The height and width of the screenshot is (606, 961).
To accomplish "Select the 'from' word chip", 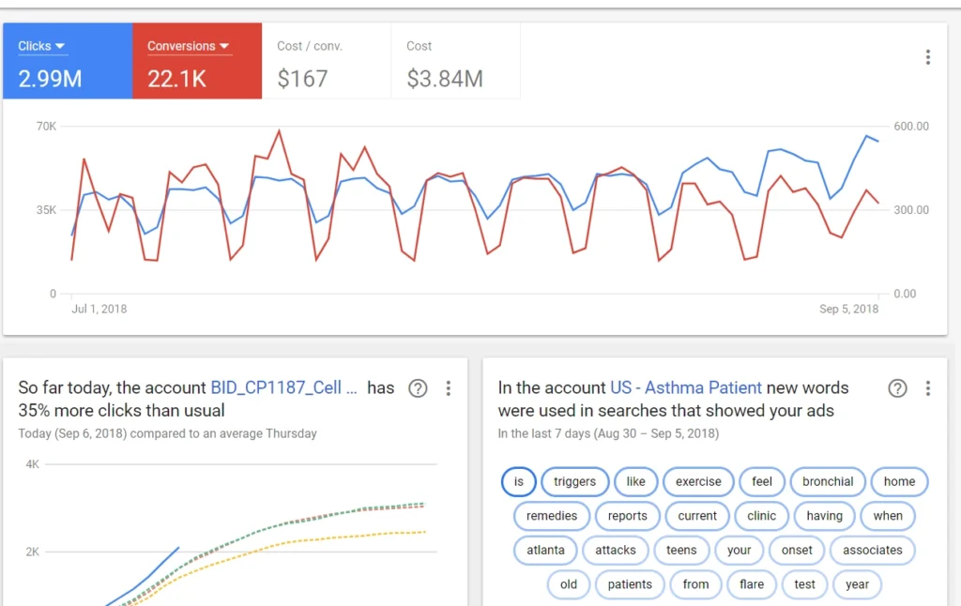I will 695,584.
